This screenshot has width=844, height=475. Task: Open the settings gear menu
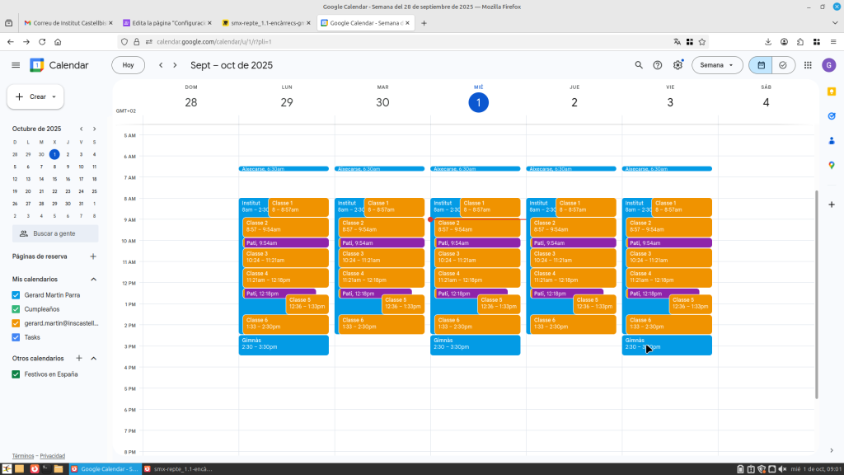[678, 65]
